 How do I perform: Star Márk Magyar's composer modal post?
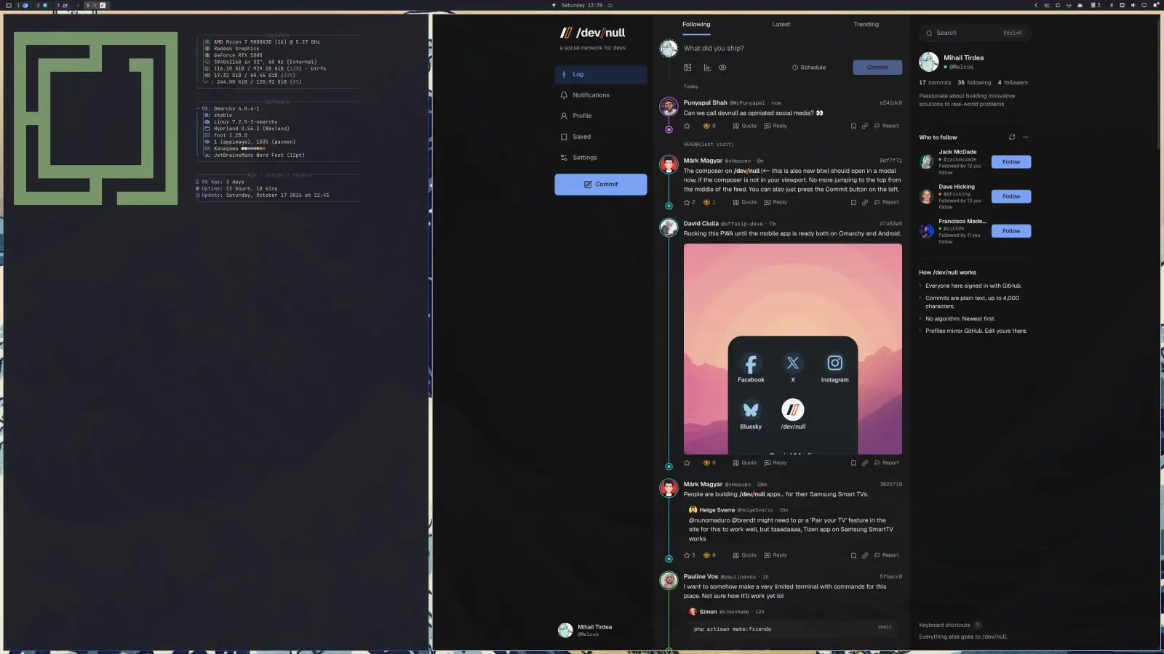pyautogui.click(x=689, y=203)
